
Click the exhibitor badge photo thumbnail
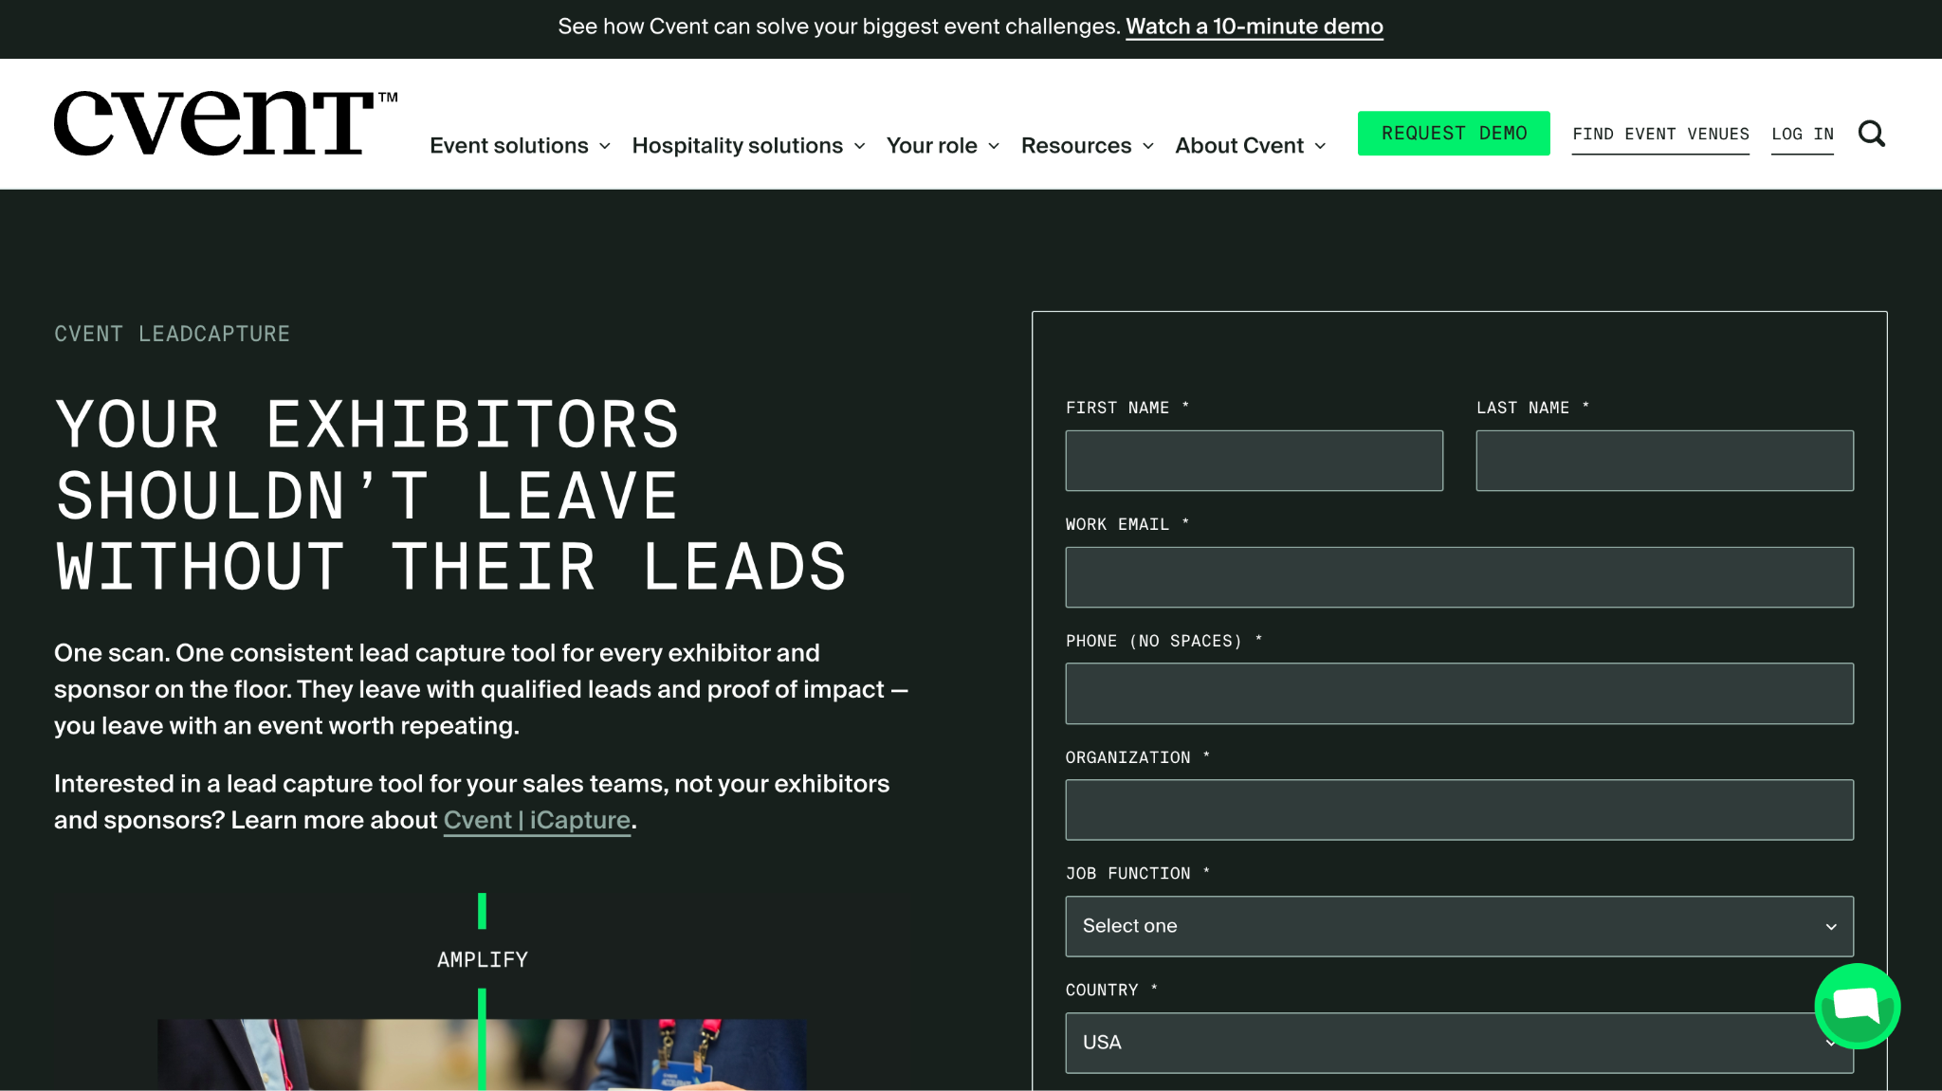(482, 1055)
